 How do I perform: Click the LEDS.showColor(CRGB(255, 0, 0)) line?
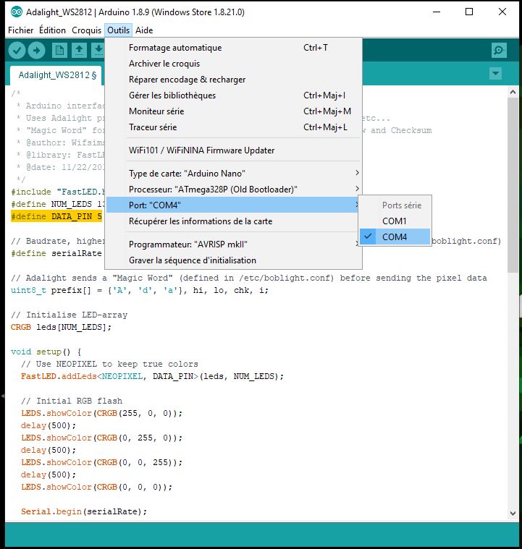point(101,413)
